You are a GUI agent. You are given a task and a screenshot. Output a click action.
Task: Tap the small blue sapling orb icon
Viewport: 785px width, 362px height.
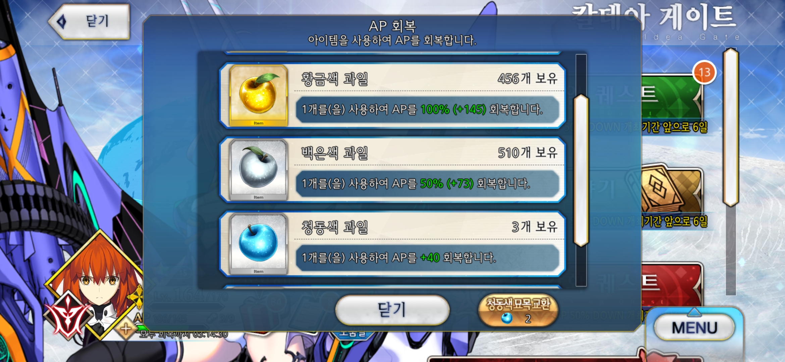click(x=507, y=318)
